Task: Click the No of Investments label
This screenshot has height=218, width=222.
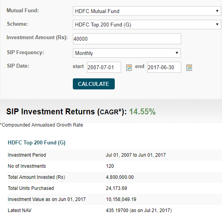Action: pyautogui.click(x=27, y=166)
